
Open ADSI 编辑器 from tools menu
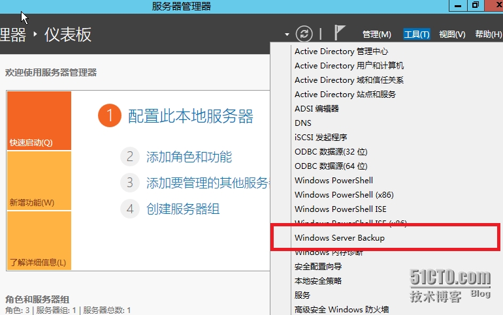(317, 109)
